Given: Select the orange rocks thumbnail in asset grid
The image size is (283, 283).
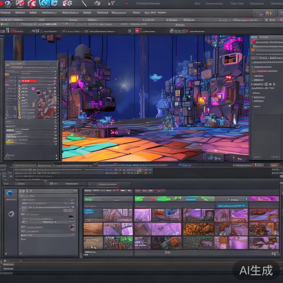Looking at the screenshot, I should click(198, 229).
